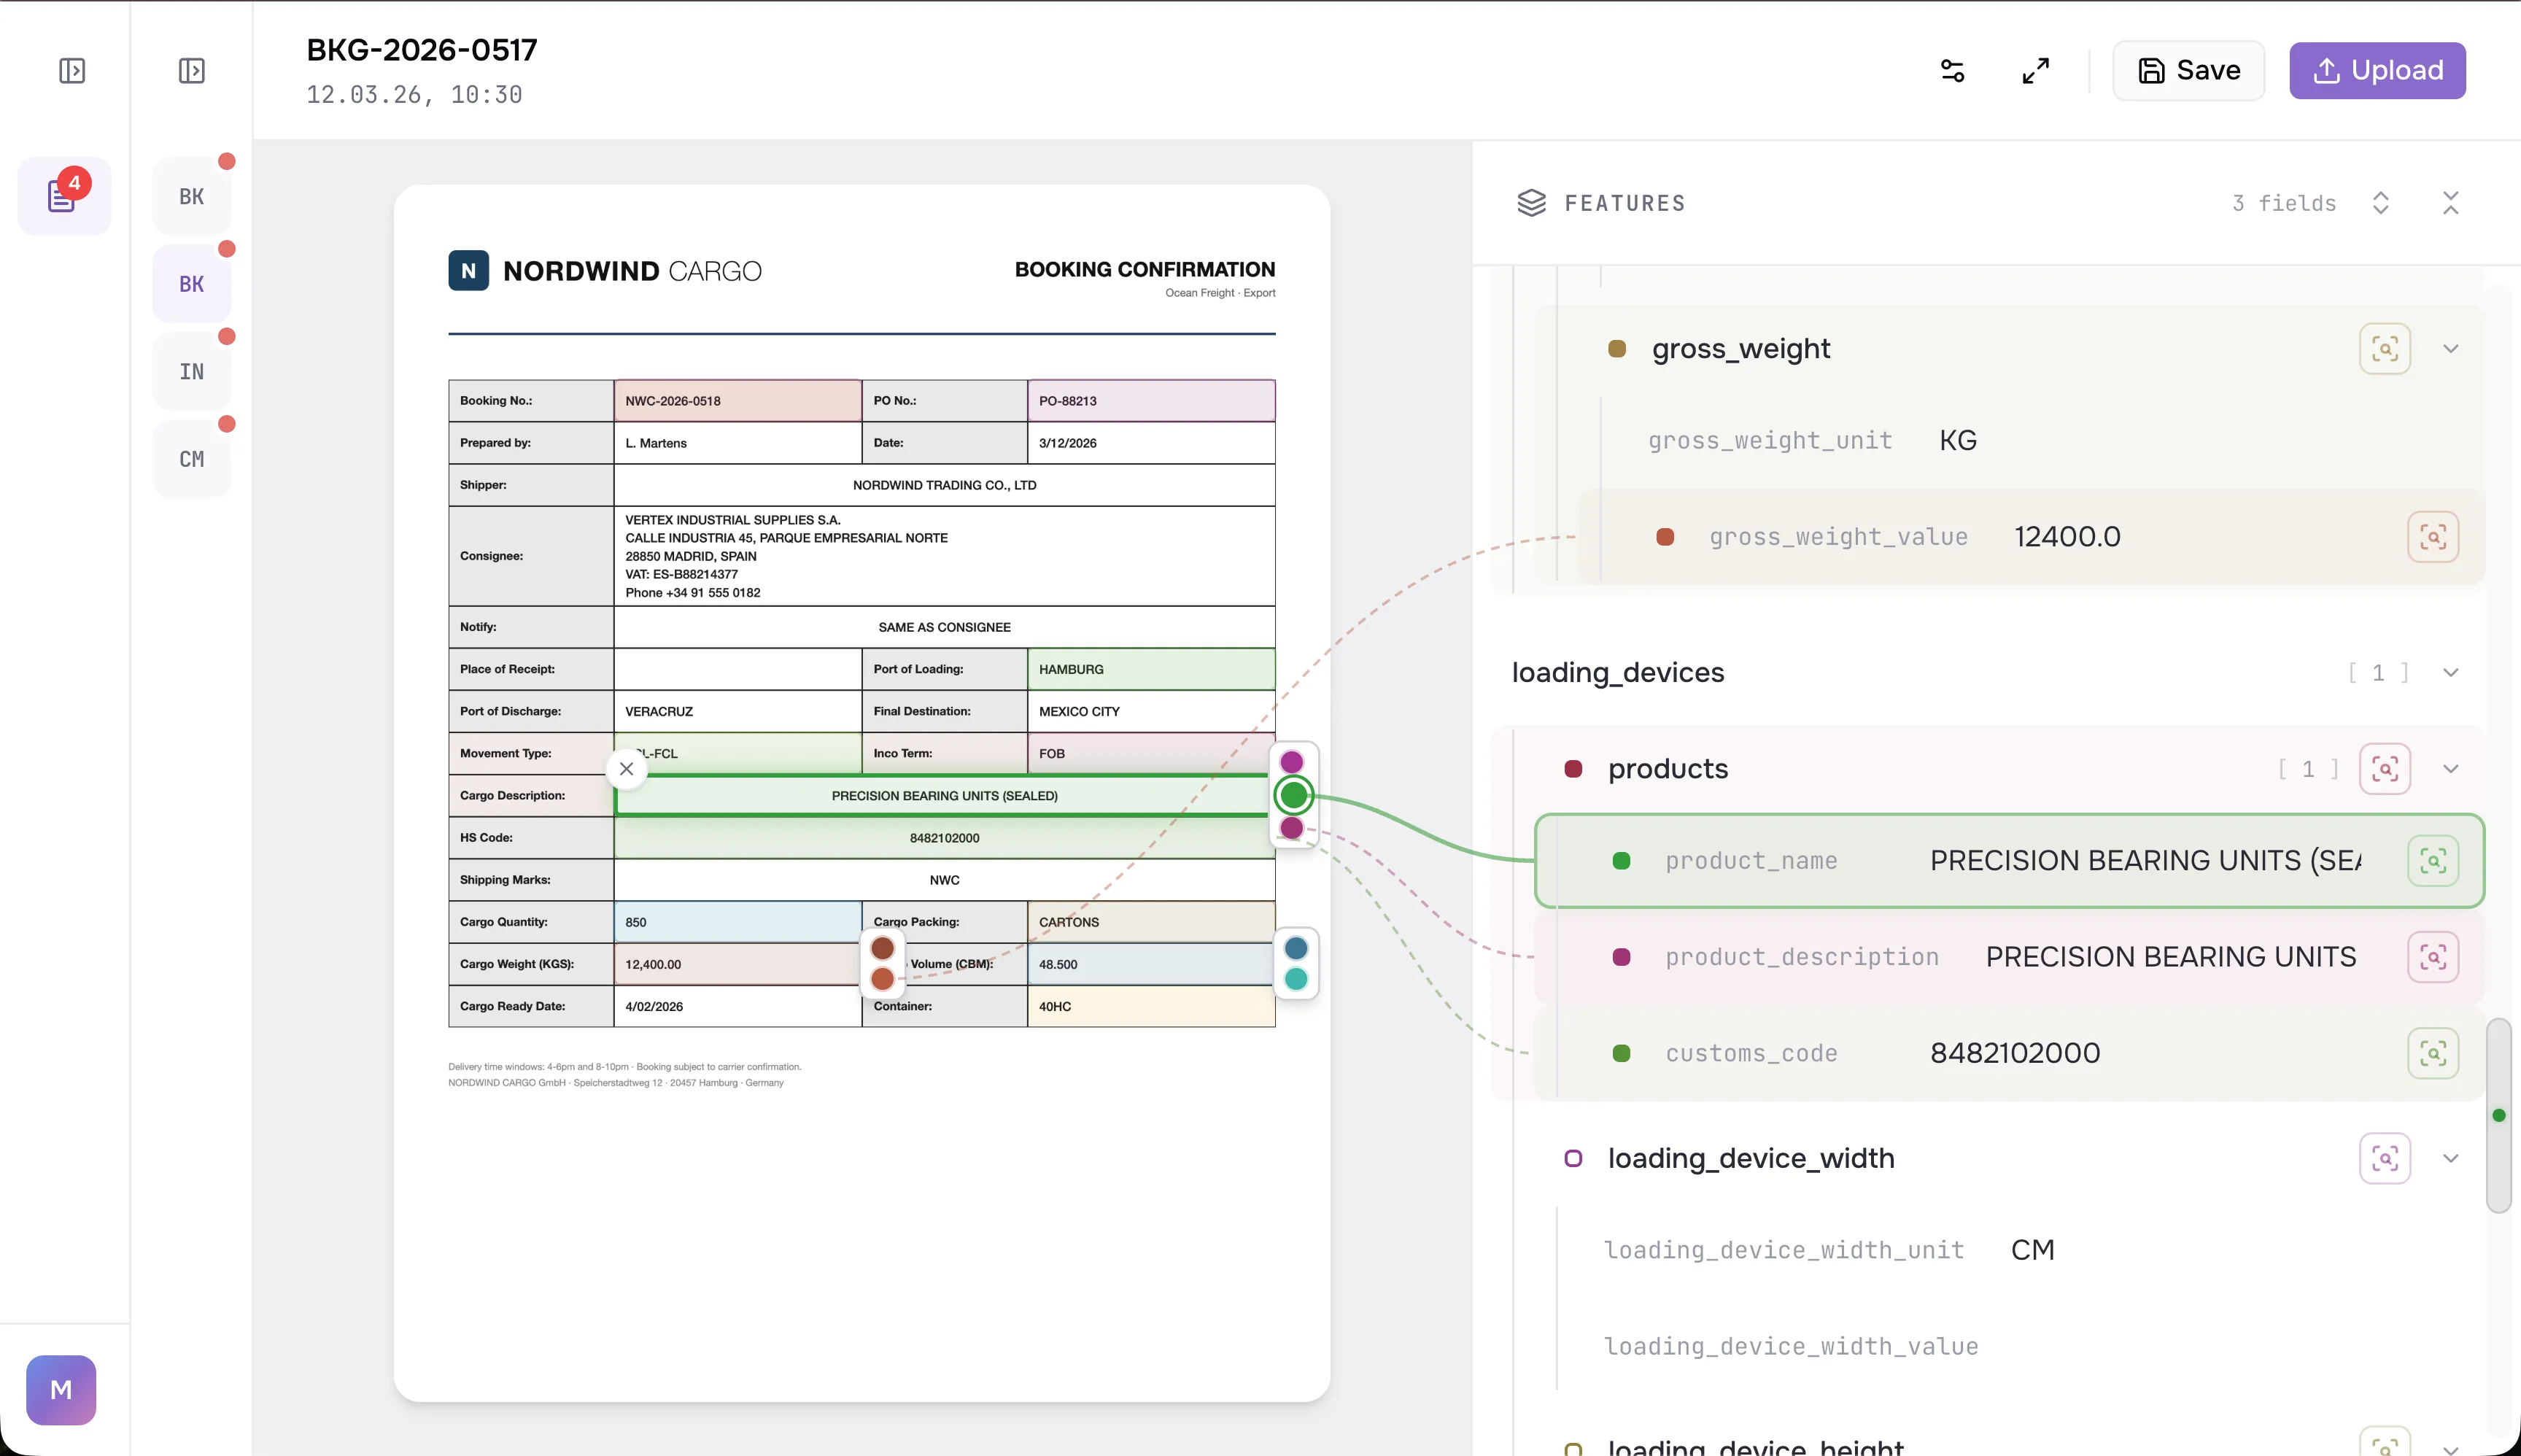Click the Cargo Packing CARTONS cell
Viewport: 2521px width, 1456px height.
click(1151, 922)
